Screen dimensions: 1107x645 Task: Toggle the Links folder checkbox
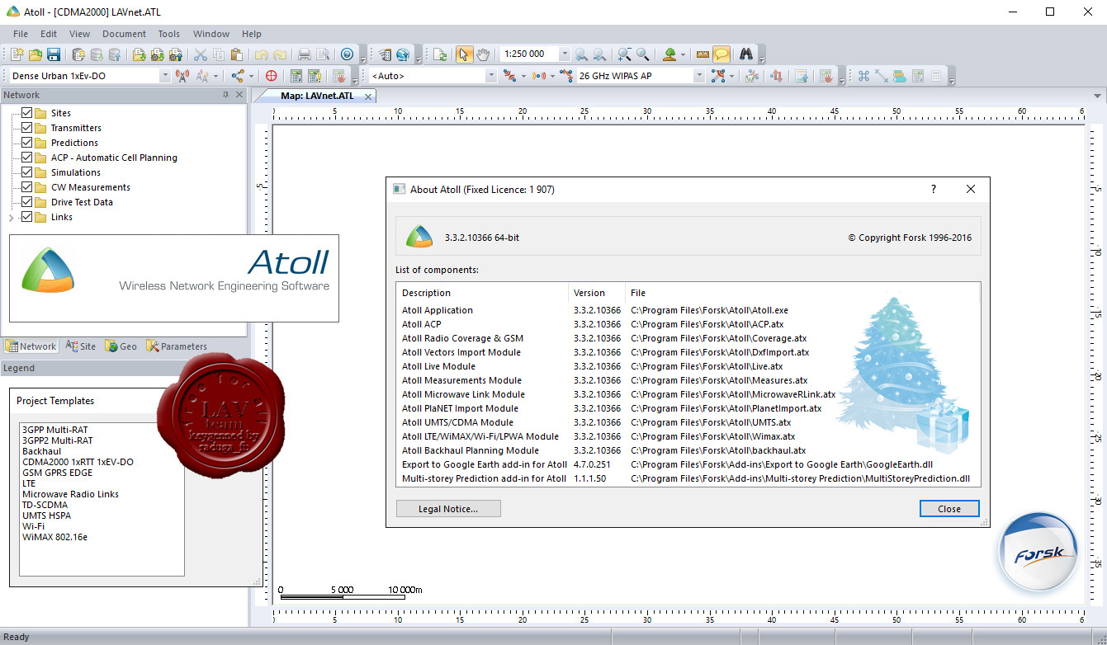tap(27, 216)
